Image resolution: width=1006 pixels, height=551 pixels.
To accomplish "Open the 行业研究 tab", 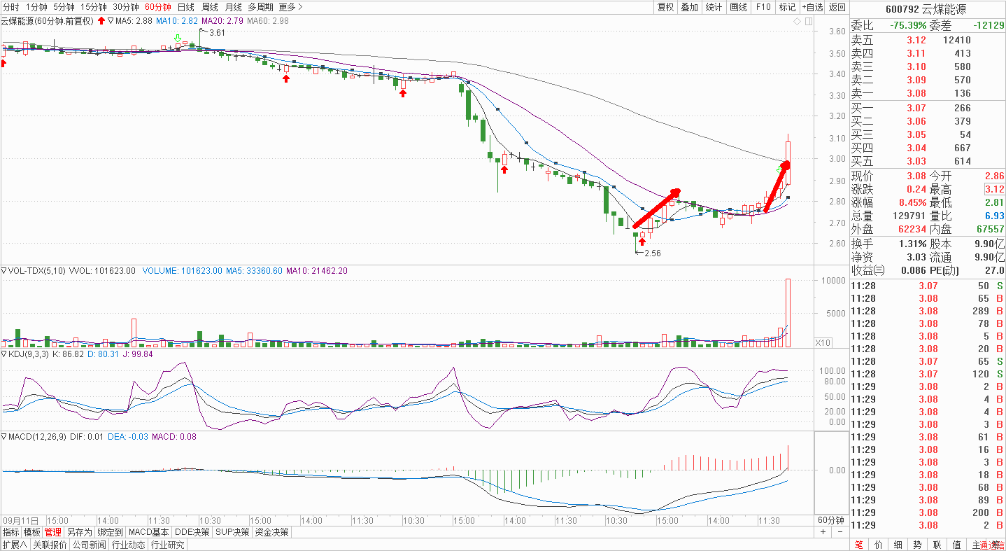I will 167,545.
